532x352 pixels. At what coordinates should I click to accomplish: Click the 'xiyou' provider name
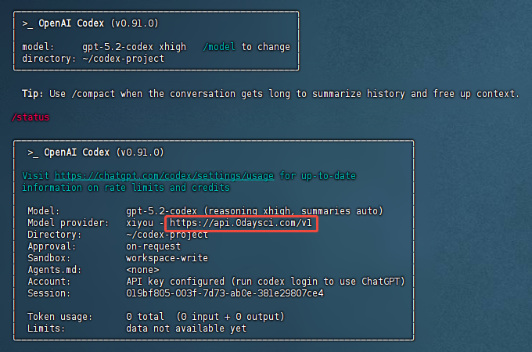point(139,223)
